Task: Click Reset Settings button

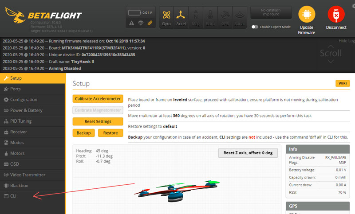Action: 98,121
